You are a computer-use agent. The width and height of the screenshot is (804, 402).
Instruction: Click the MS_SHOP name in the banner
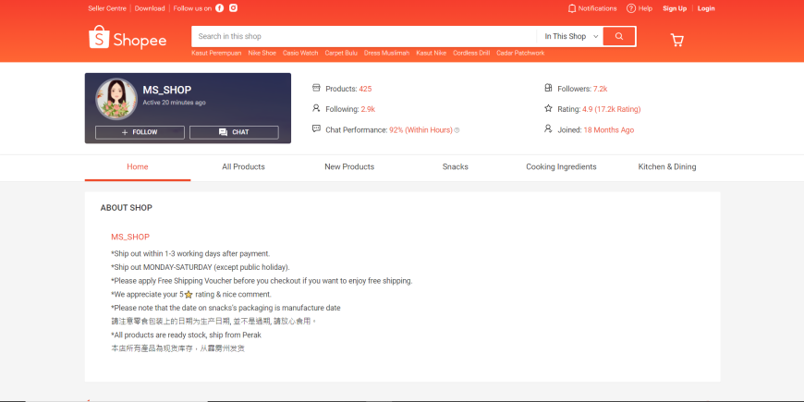point(166,90)
